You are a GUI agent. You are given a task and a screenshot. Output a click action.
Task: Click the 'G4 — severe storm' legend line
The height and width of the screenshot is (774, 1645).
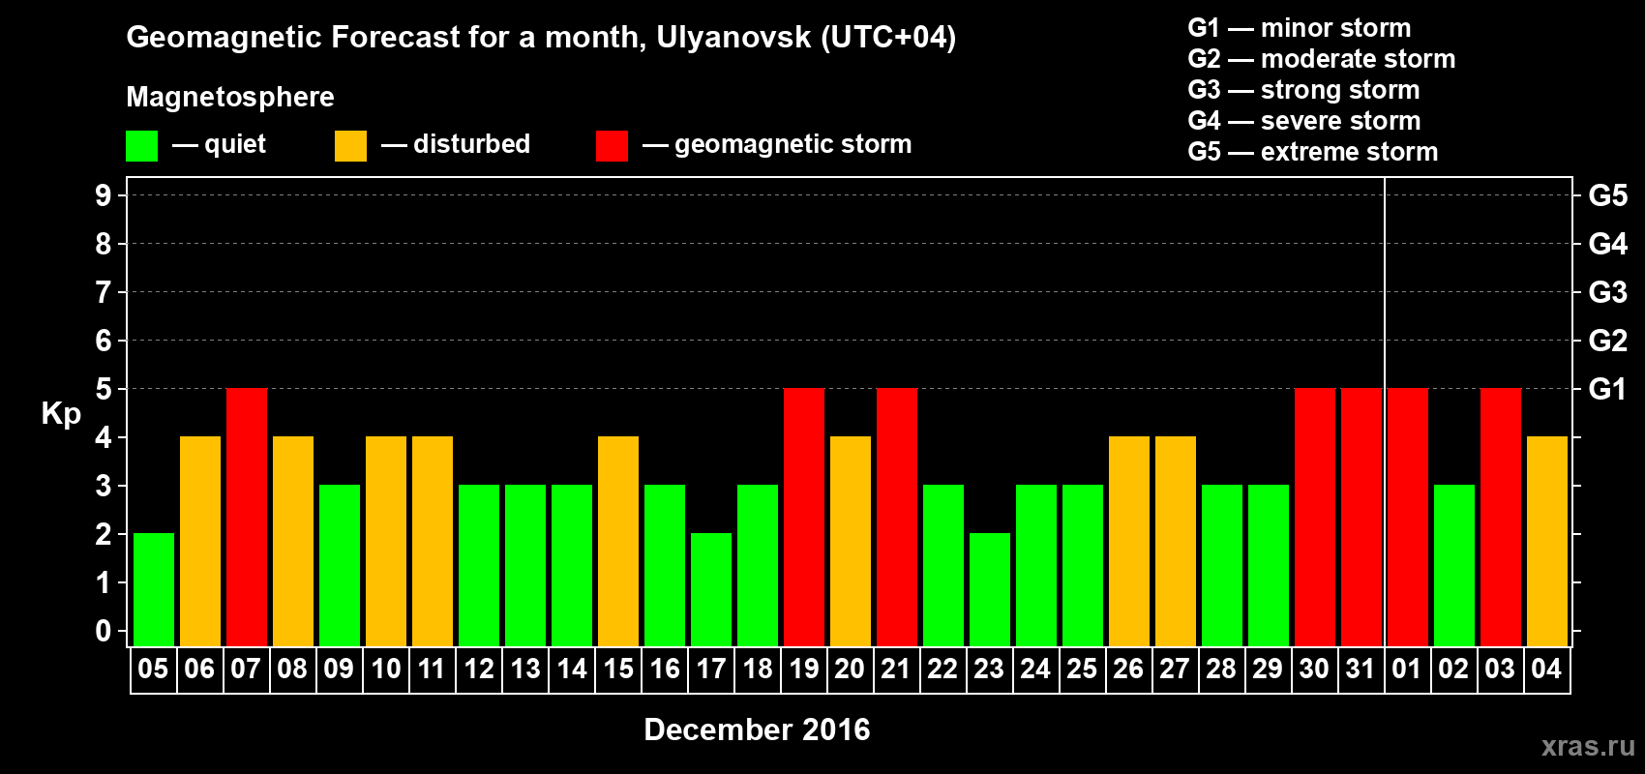(1304, 121)
